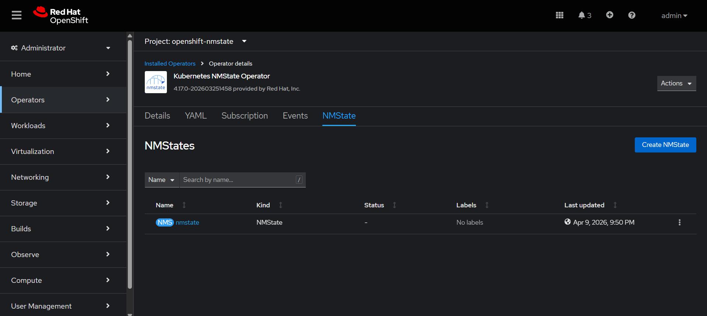707x316 pixels.
Task: Open the Project openshift-nmstate dropdown
Action: (195, 42)
